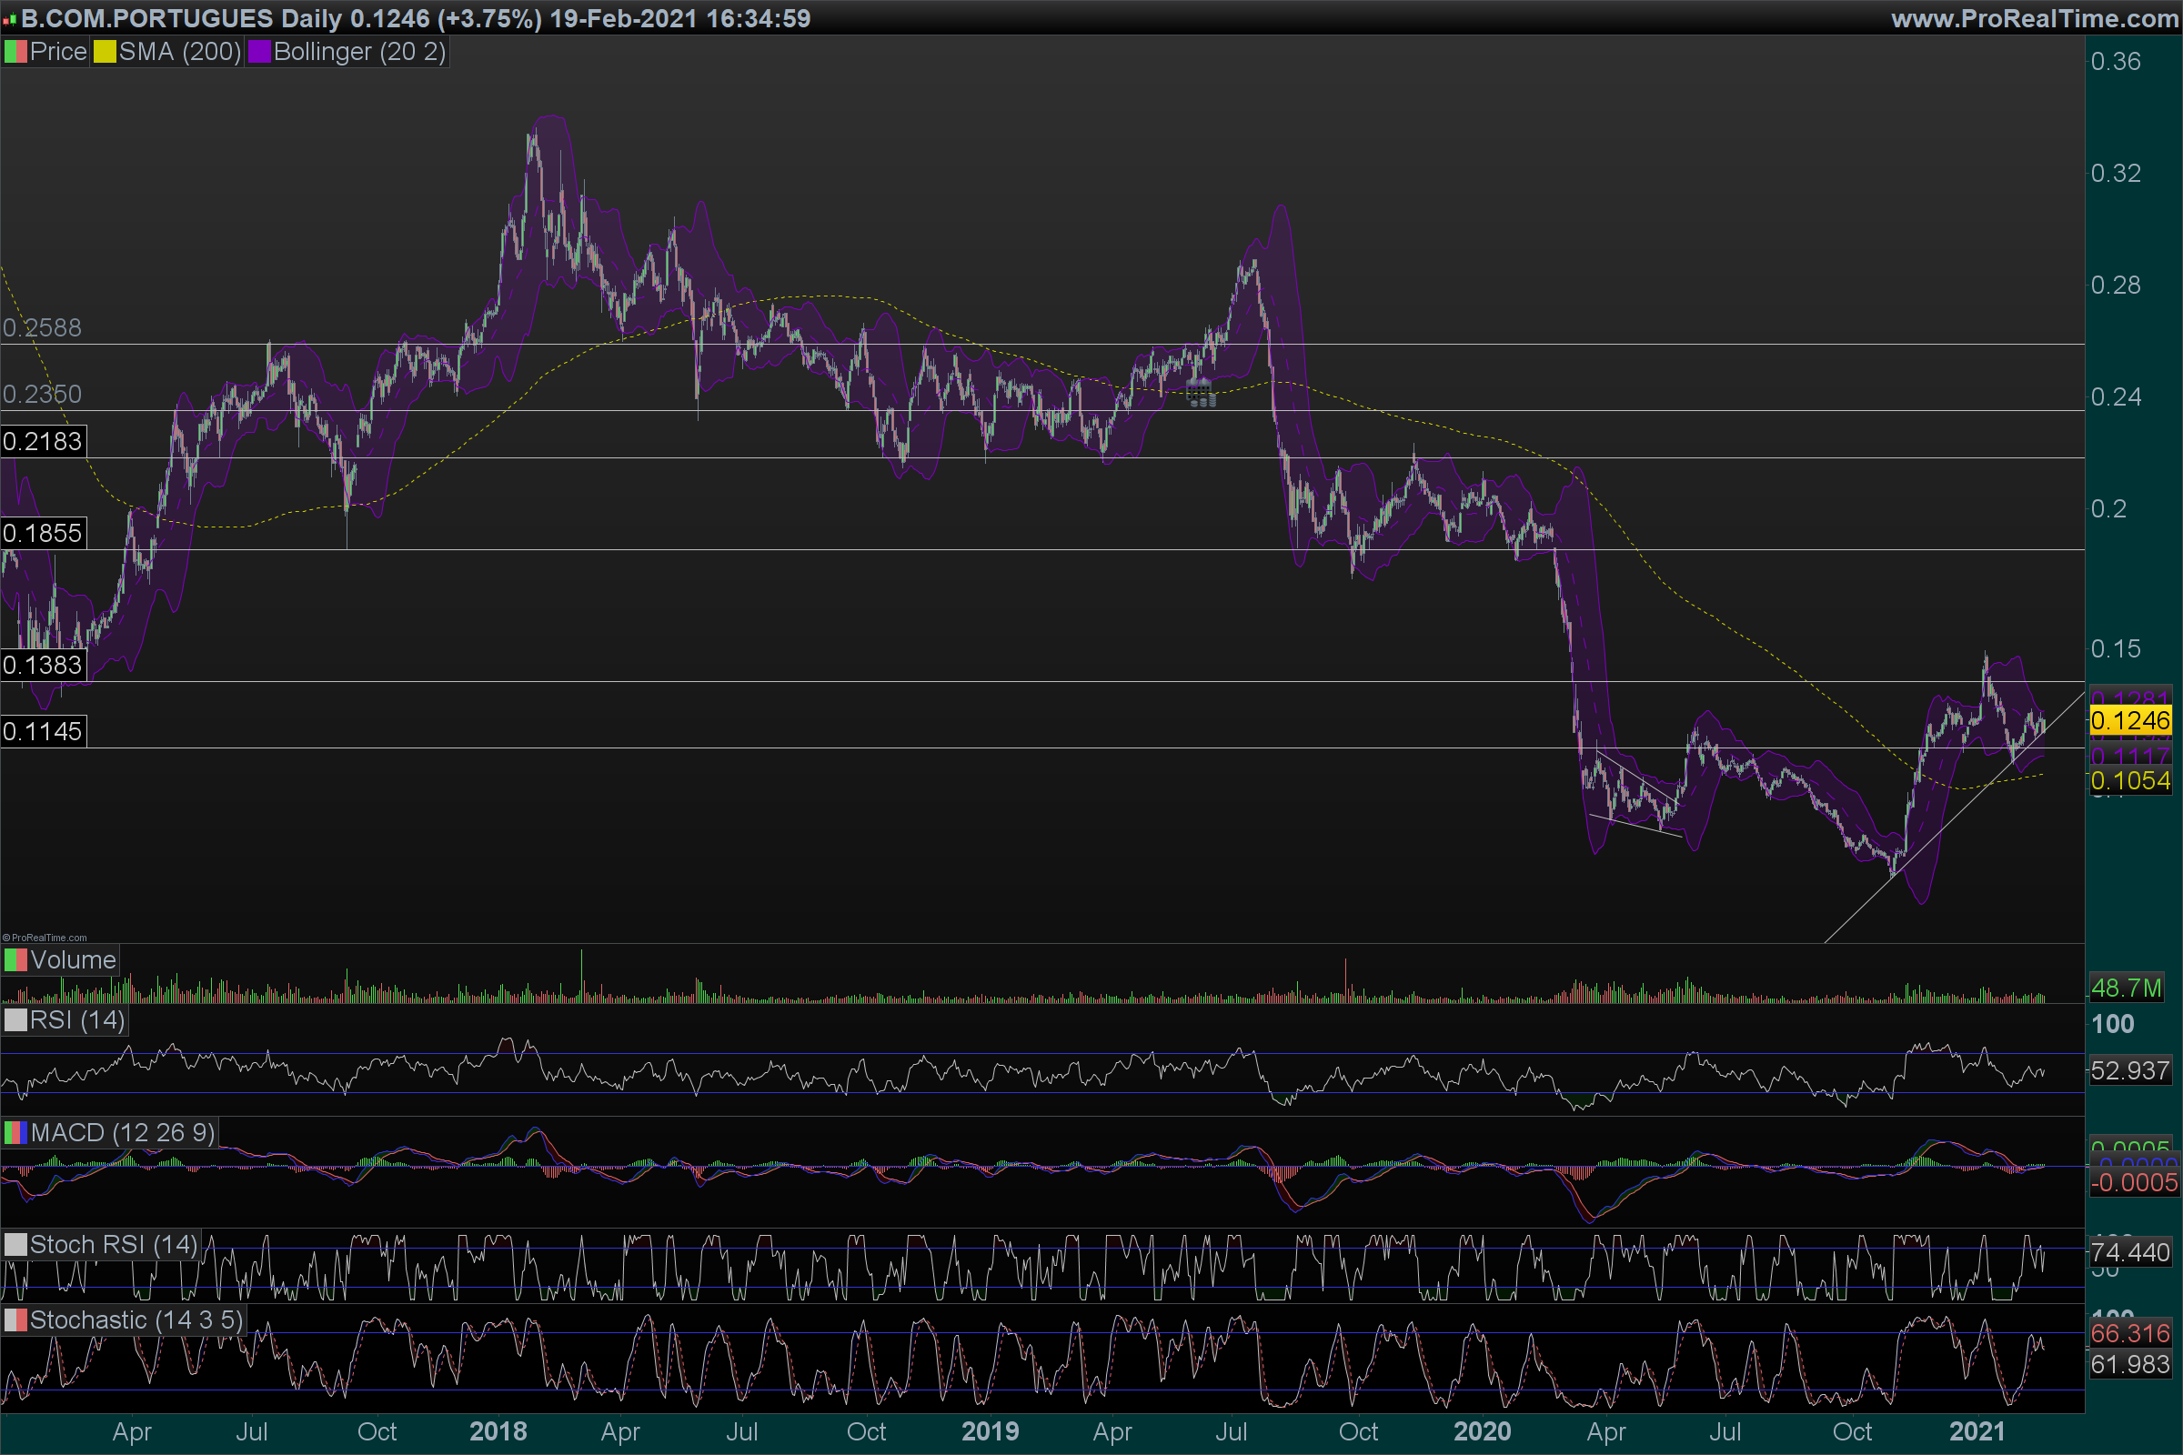
Task: Click the MACD (12 26 9) panel icon
Action: (x=15, y=1133)
